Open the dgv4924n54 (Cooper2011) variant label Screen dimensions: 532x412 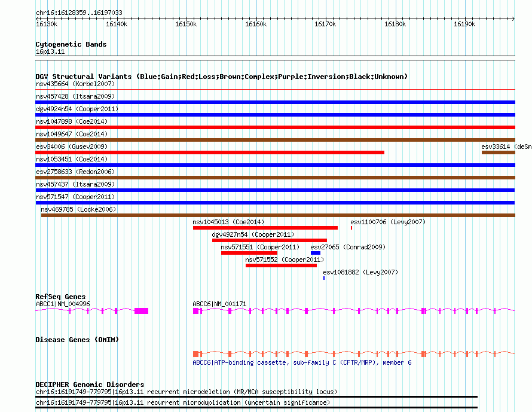(77, 109)
